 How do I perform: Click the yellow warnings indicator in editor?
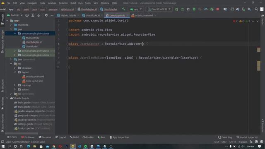click(241, 21)
